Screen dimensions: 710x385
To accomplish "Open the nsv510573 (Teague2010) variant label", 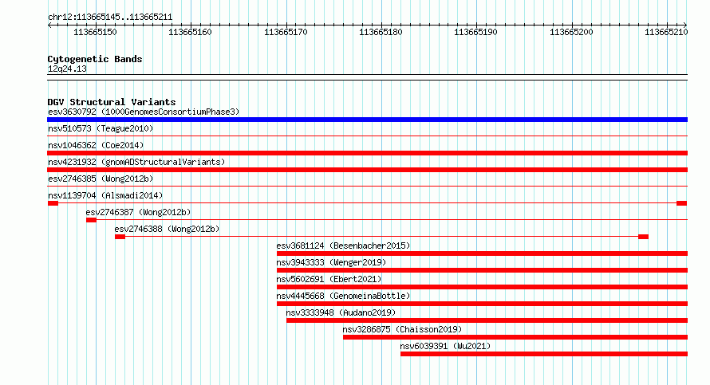I will pyautogui.click(x=101, y=128).
